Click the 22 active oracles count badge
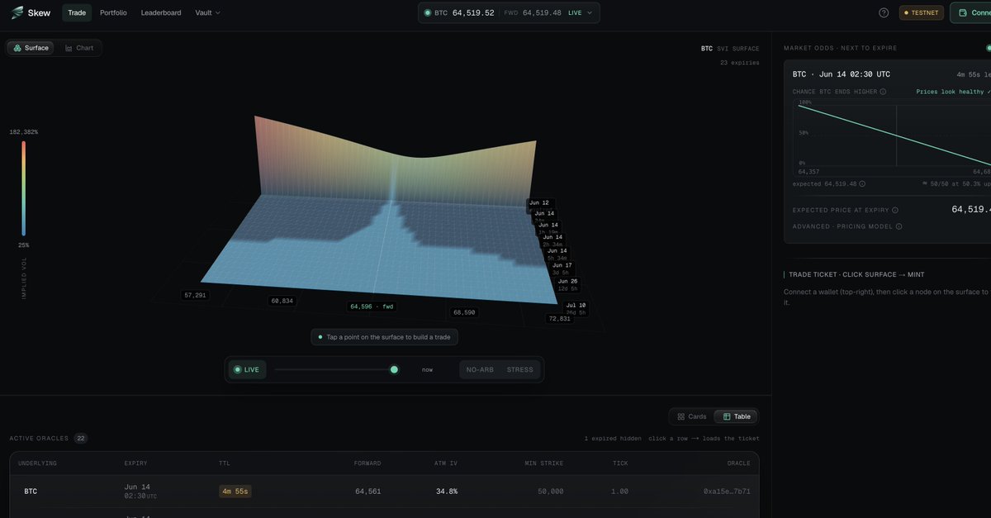Image resolution: width=991 pixels, height=518 pixels. 81,438
